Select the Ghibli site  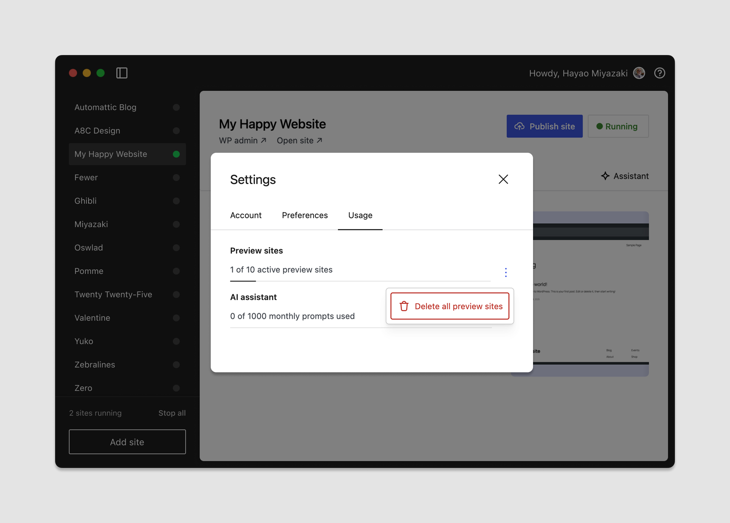coord(127,201)
